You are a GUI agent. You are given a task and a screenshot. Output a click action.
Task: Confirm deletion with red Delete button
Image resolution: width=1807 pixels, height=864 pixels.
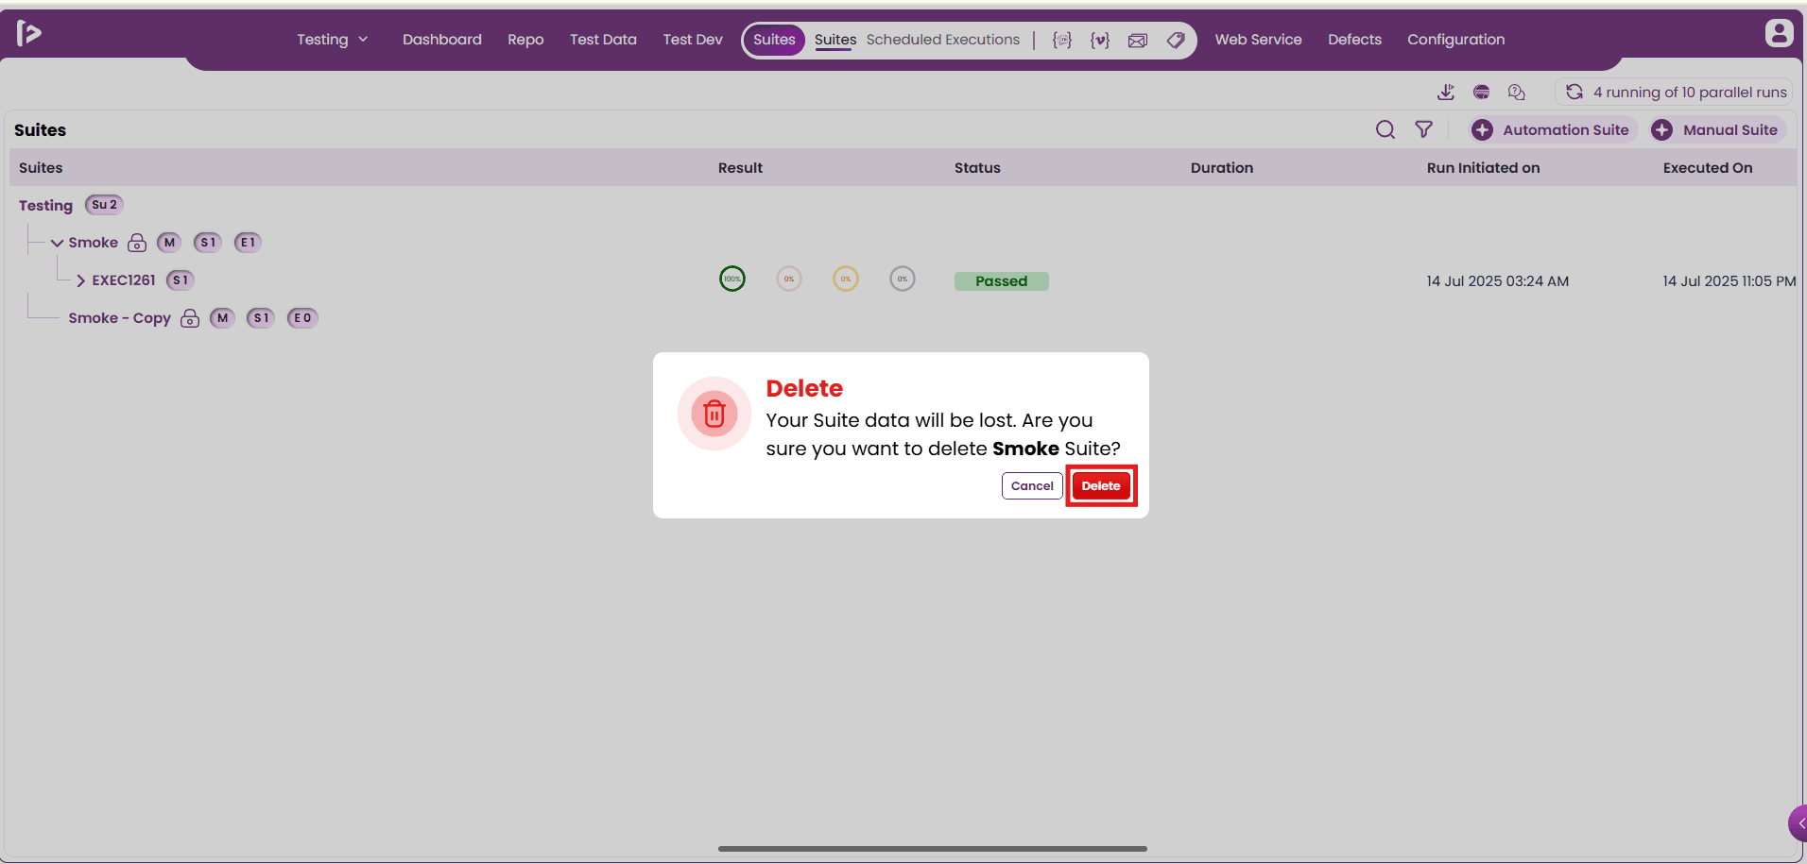pyautogui.click(x=1101, y=486)
